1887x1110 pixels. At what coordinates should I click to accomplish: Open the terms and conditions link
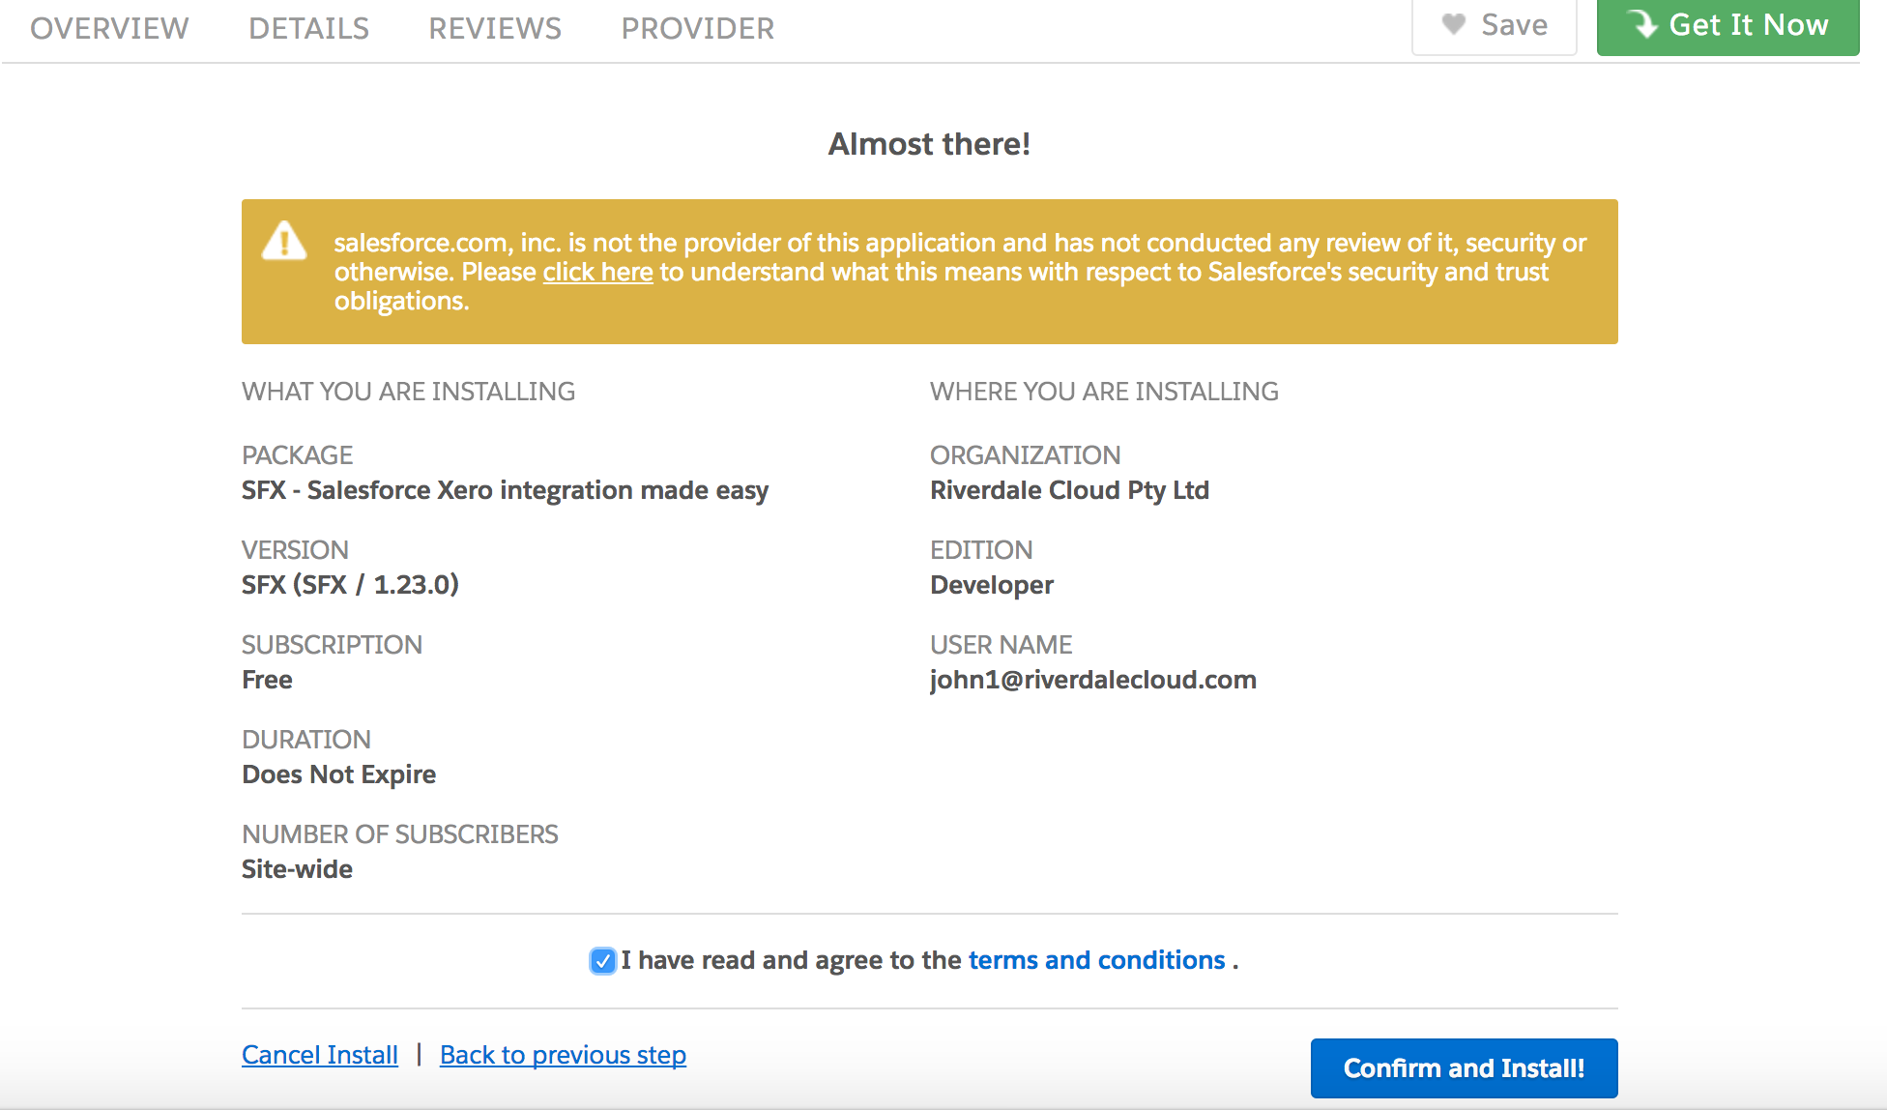pos(1096,960)
